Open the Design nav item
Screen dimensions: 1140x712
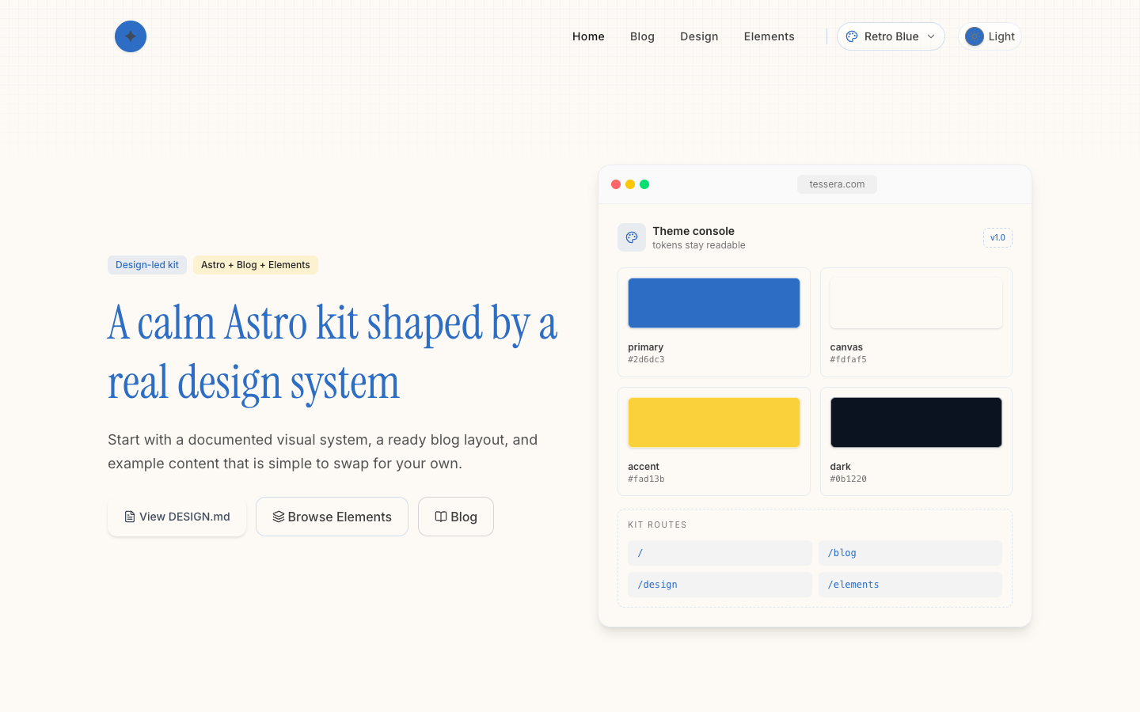point(699,36)
